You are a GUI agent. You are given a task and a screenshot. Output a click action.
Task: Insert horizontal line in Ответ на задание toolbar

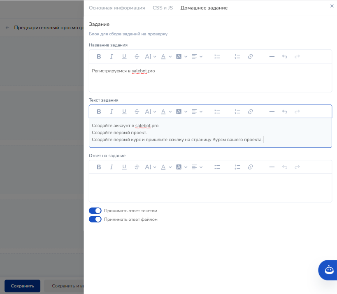point(272,167)
